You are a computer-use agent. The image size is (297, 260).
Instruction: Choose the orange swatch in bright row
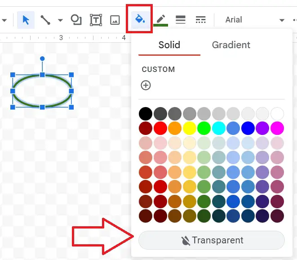175,128
